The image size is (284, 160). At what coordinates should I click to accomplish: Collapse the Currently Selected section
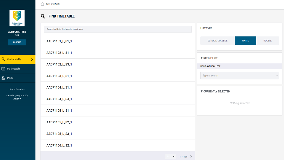tap(215, 92)
